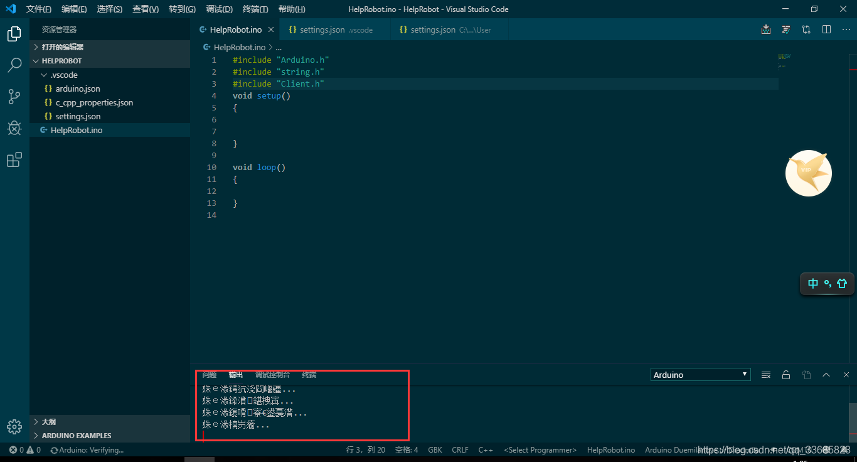Open the Search view in activity bar
This screenshot has width=857, height=462.
tap(14, 65)
